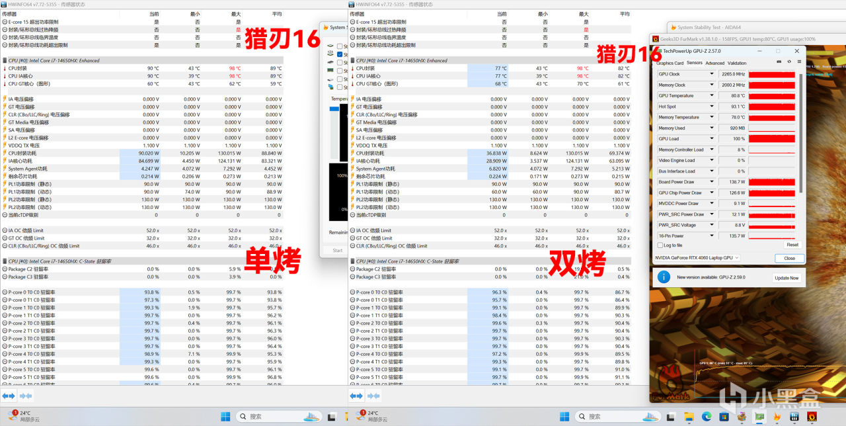Select Package C2 驻留率 row in right HWiNFO window
Screen dimensions: 846x426
click(x=490, y=269)
